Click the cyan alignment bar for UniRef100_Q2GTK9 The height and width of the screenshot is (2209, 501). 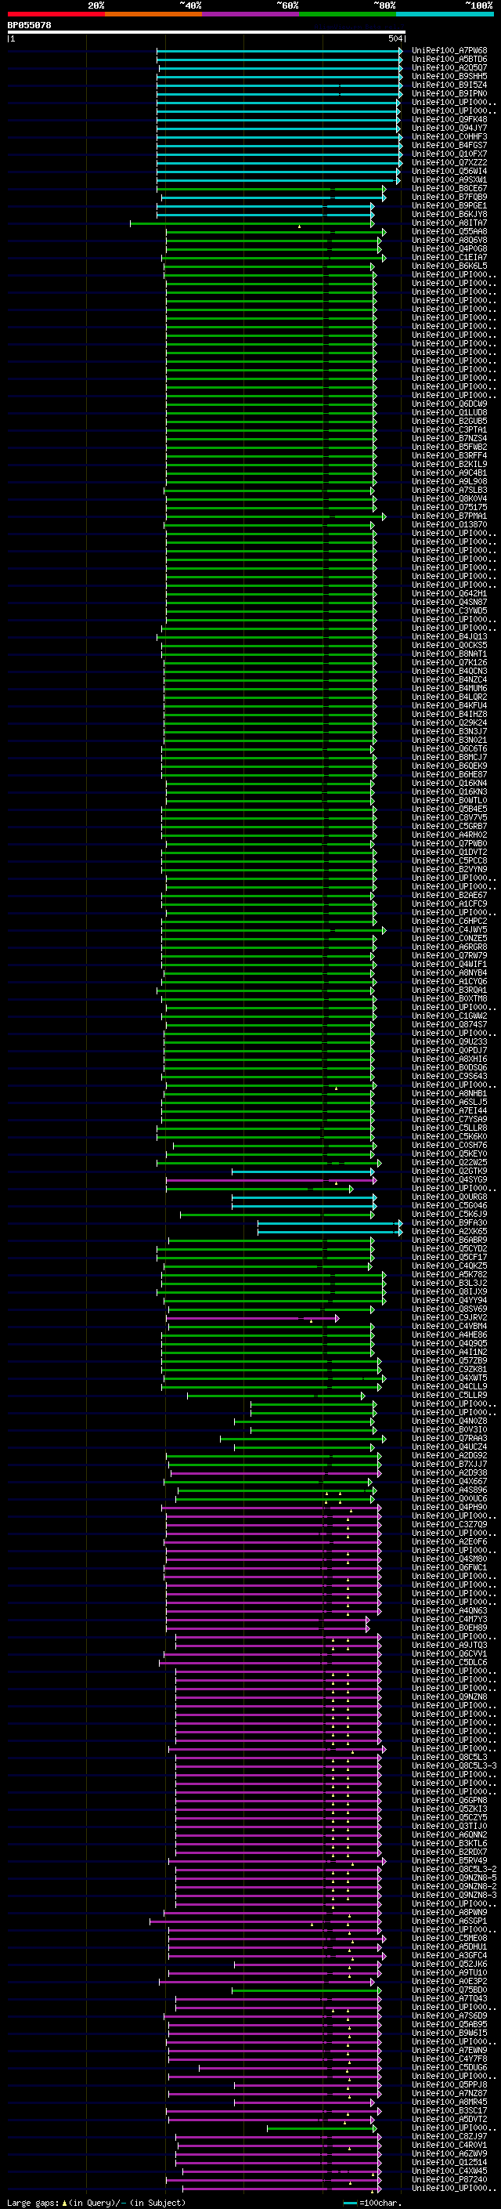(303, 1171)
